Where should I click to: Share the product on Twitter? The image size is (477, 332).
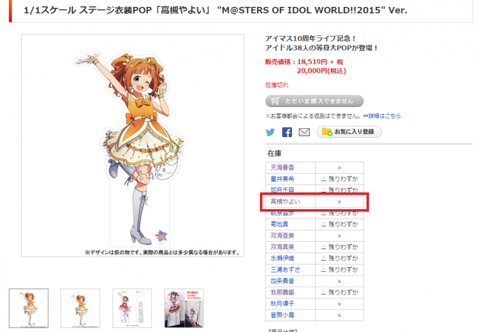point(270,132)
